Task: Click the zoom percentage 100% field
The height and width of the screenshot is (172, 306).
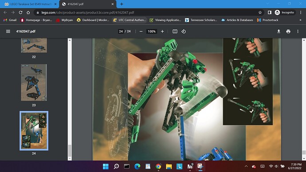Action: click(x=152, y=31)
